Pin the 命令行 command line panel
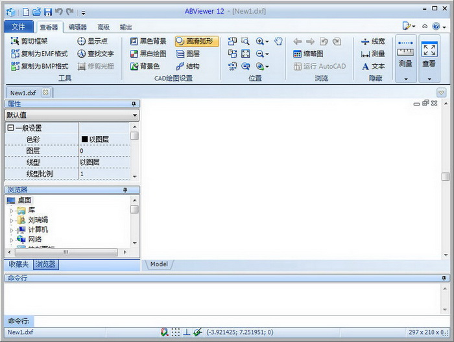 [444, 278]
